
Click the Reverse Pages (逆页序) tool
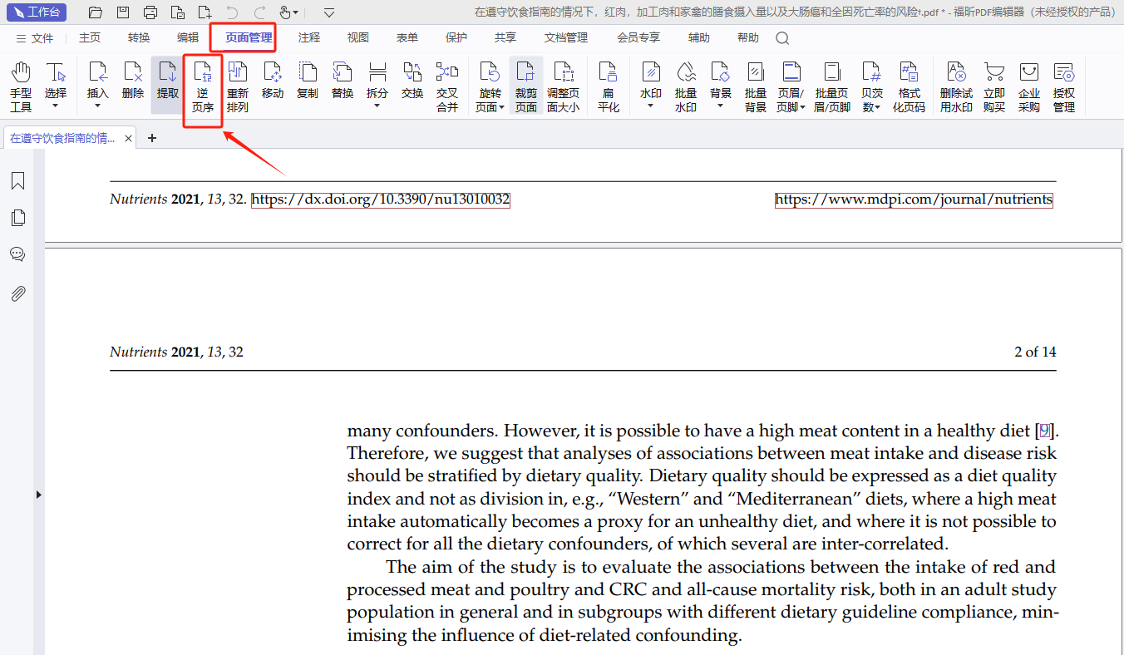point(203,86)
